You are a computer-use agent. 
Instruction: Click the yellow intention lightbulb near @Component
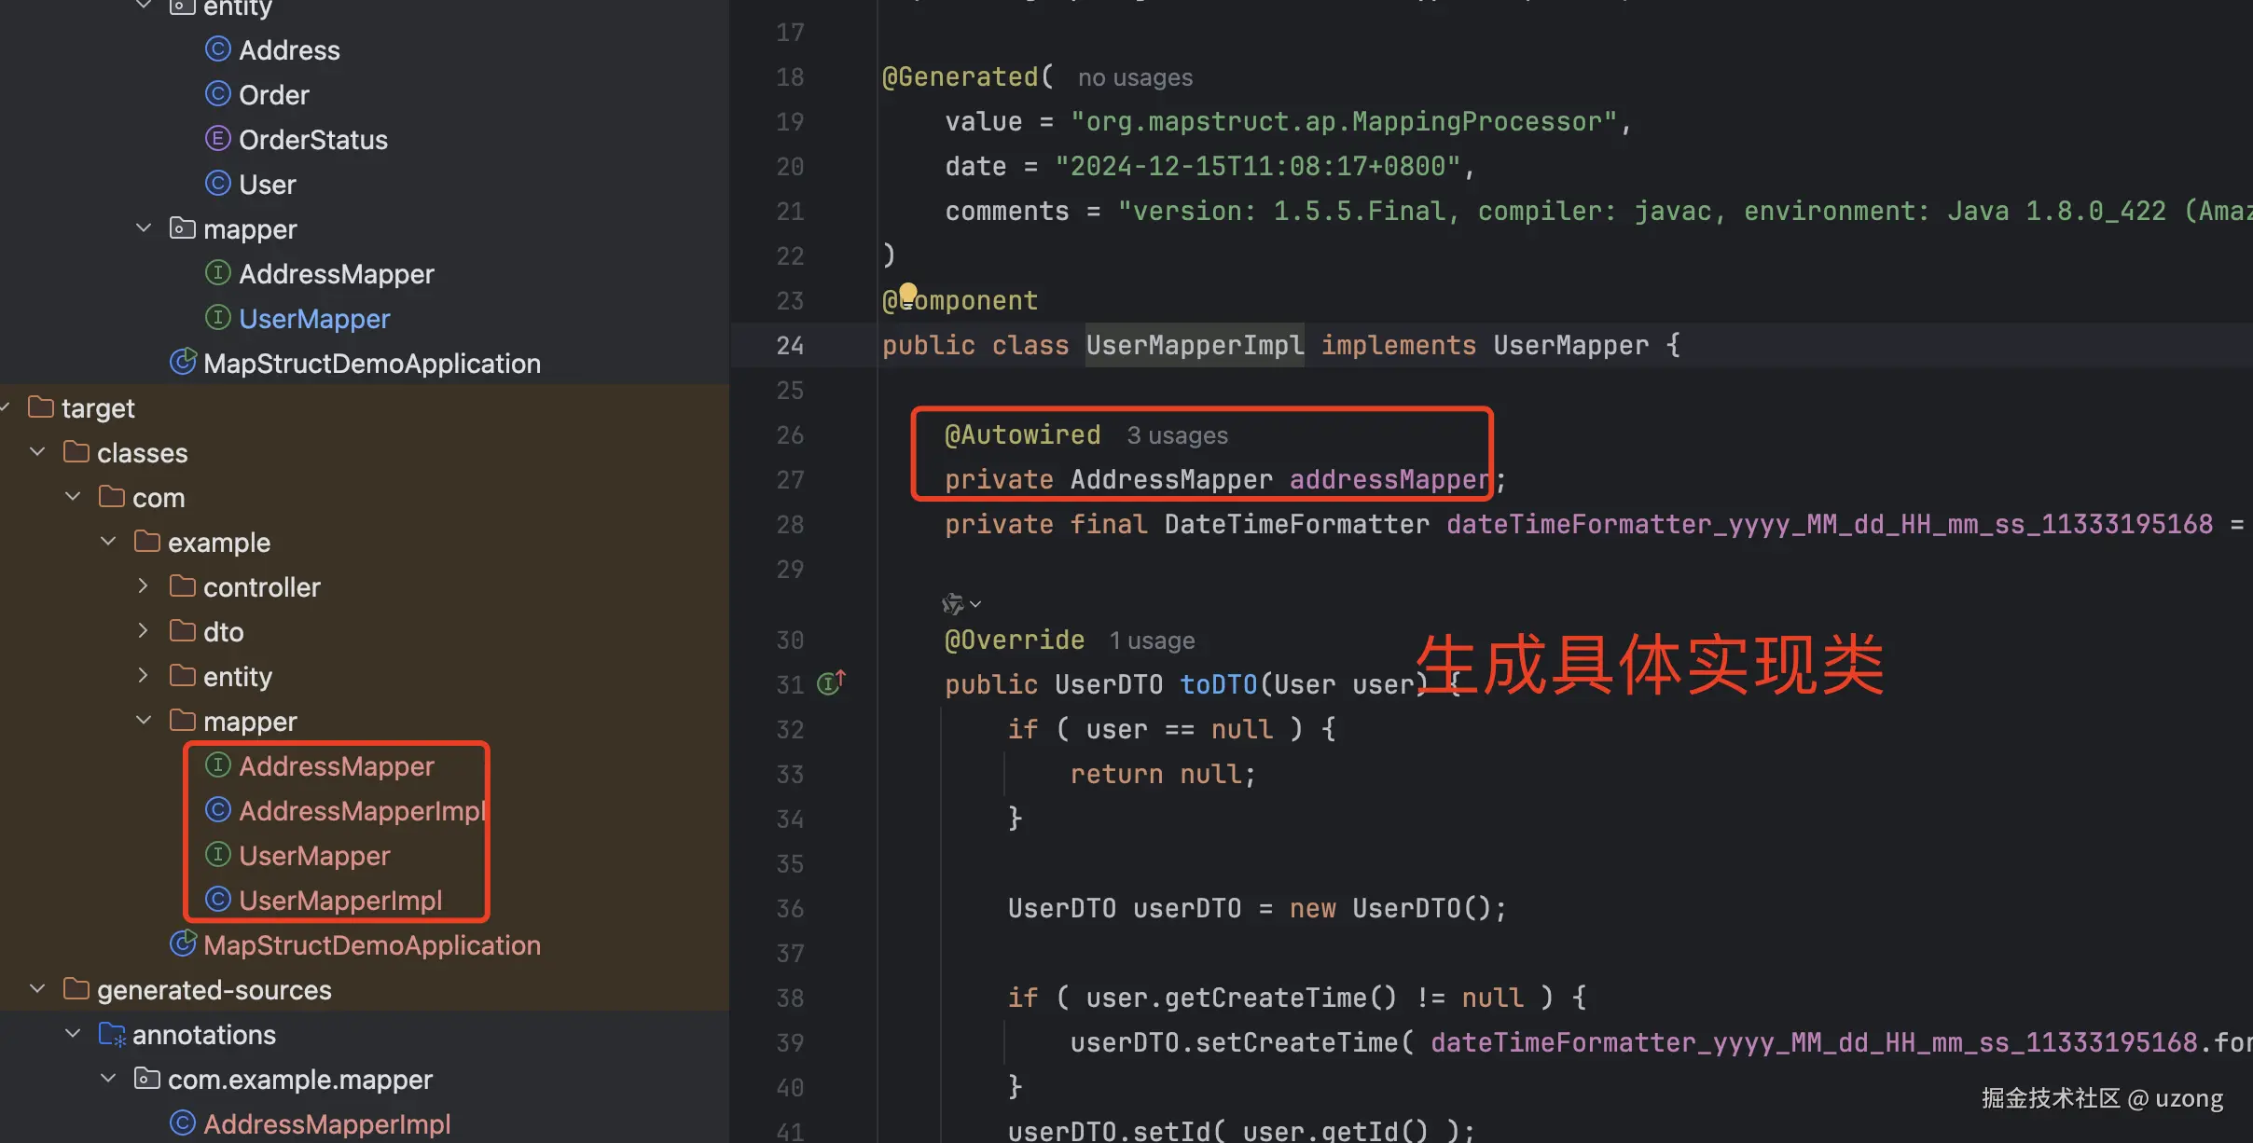[908, 293]
